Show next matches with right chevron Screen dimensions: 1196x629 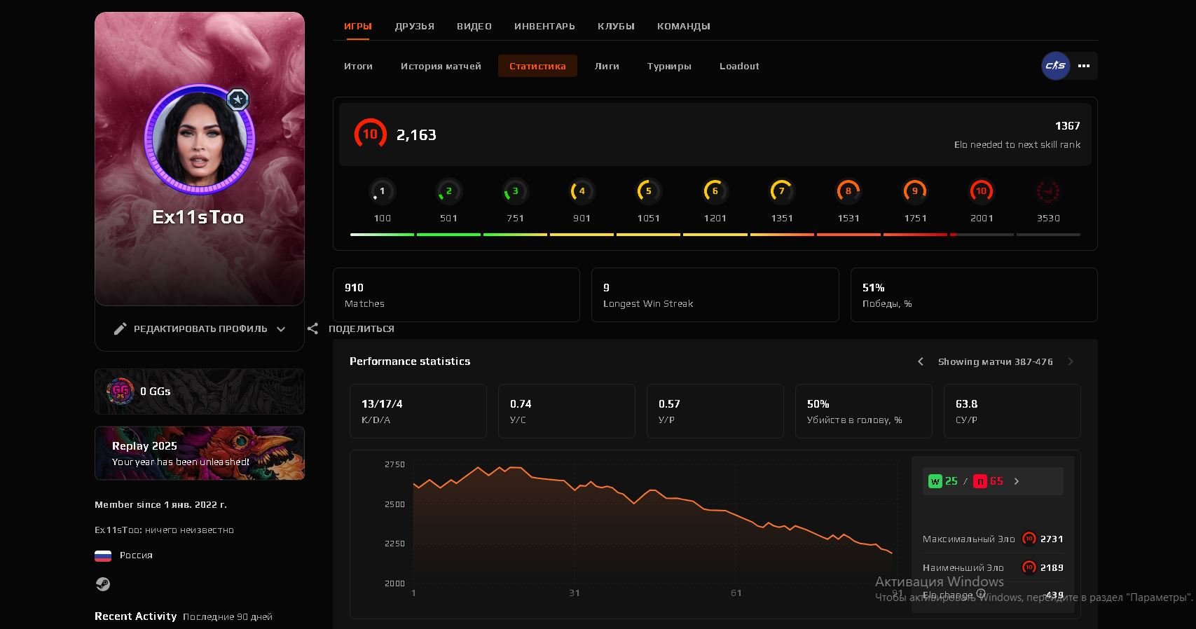(1070, 361)
